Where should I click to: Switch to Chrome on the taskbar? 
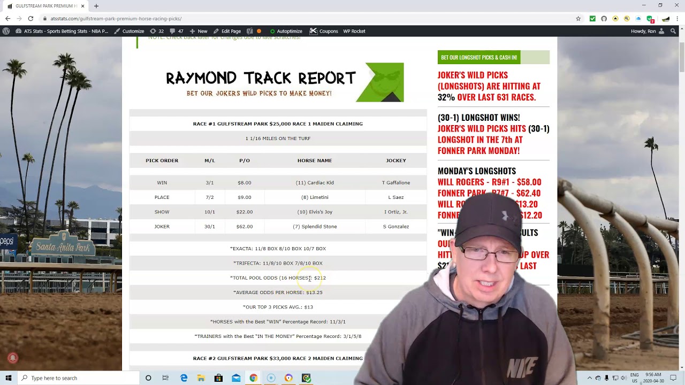(x=253, y=378)
